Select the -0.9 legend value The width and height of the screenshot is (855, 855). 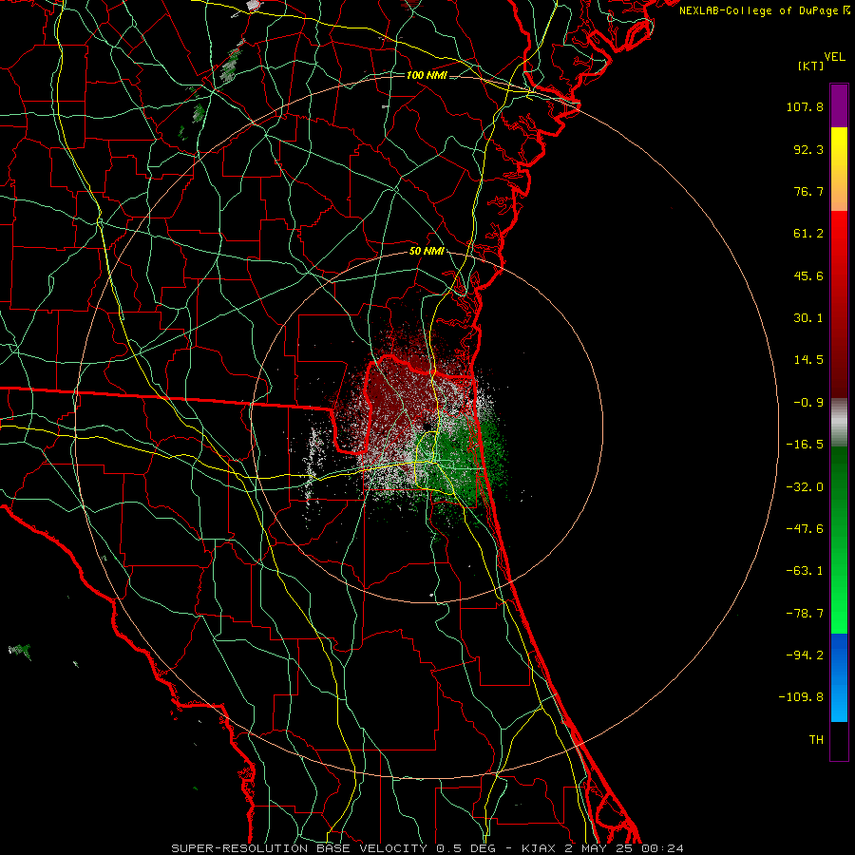808,403
